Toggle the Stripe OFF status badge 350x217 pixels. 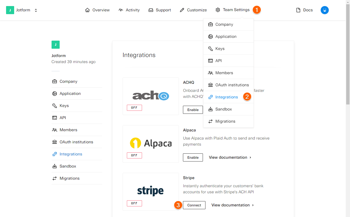tap(134, 203)
